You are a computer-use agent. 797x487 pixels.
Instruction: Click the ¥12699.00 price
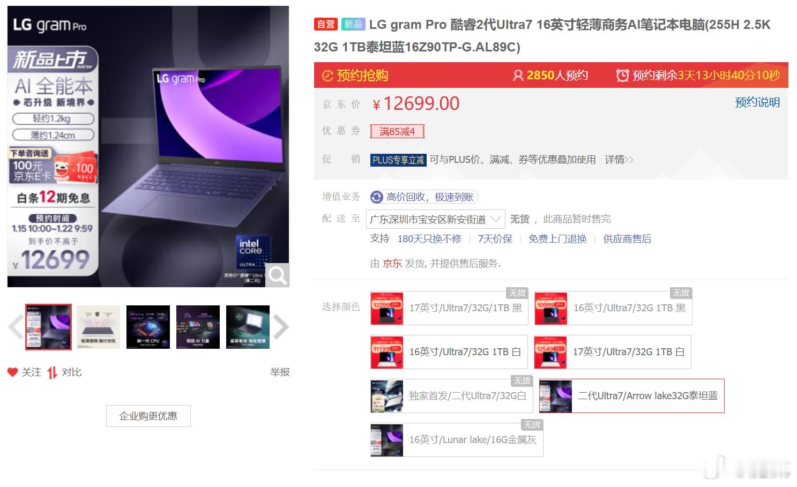point(416,103)
